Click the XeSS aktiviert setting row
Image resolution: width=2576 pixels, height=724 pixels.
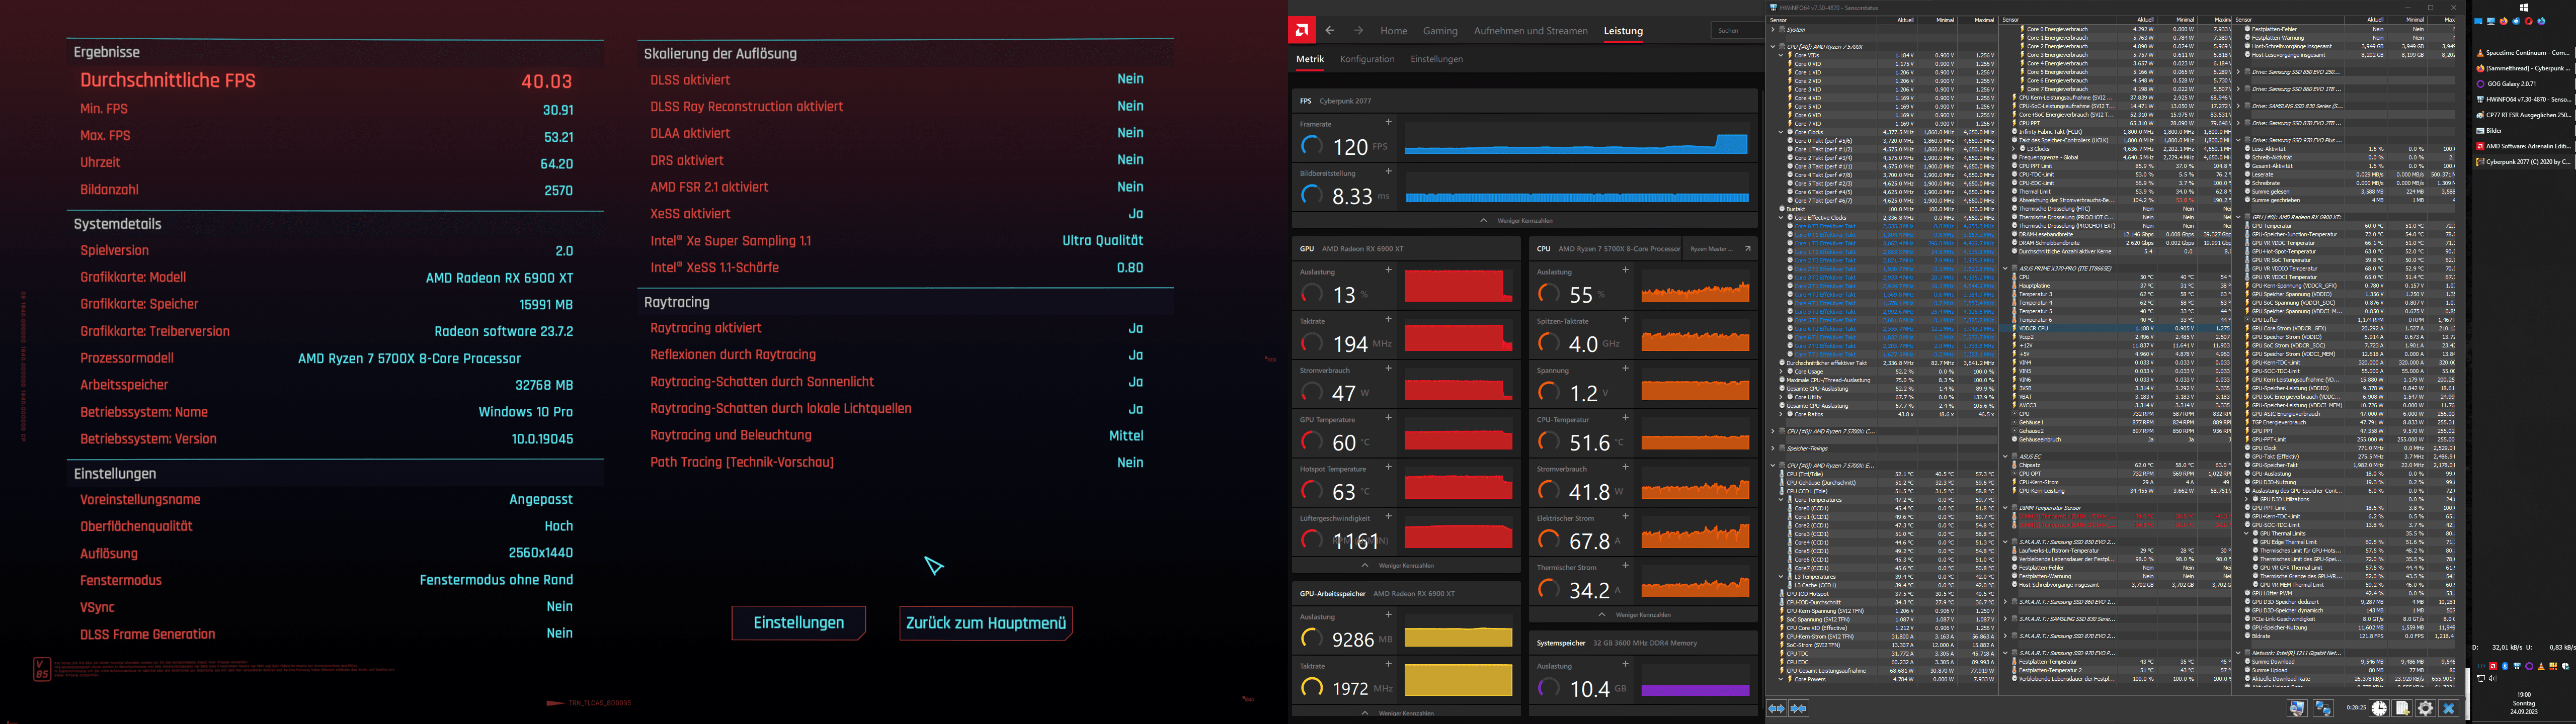point(897,213)
